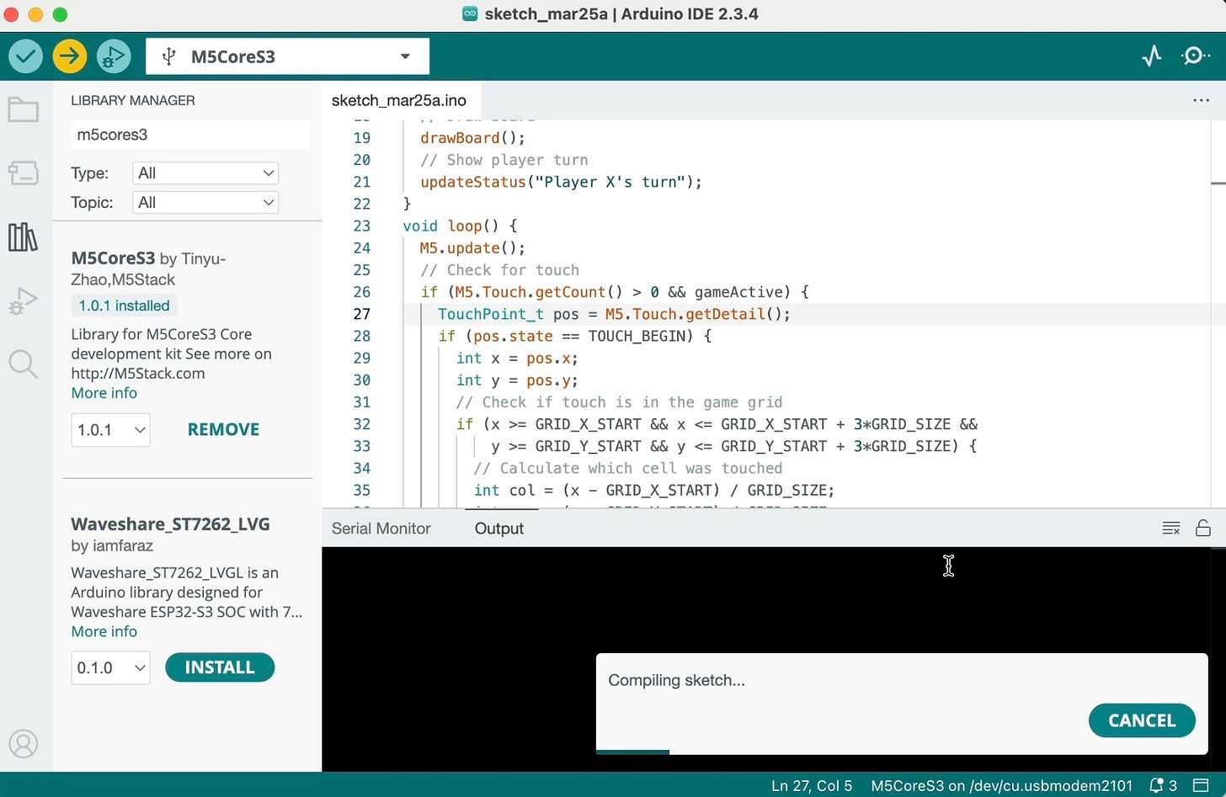Open the Search sidebar icon
This screenshot has width=1226, height=797.
(23, 364)
